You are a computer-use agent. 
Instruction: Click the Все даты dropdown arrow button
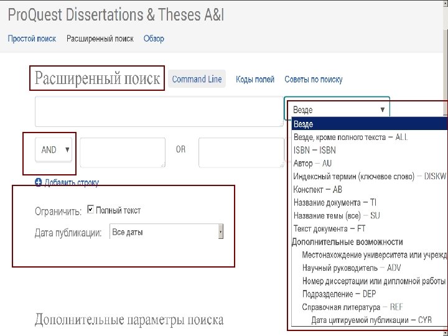pyautogui.click(x=220, y=231)
